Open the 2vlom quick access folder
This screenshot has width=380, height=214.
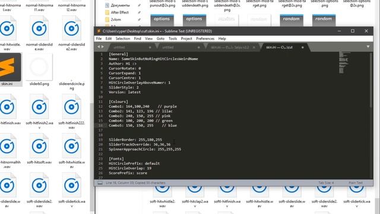[116, 20]
